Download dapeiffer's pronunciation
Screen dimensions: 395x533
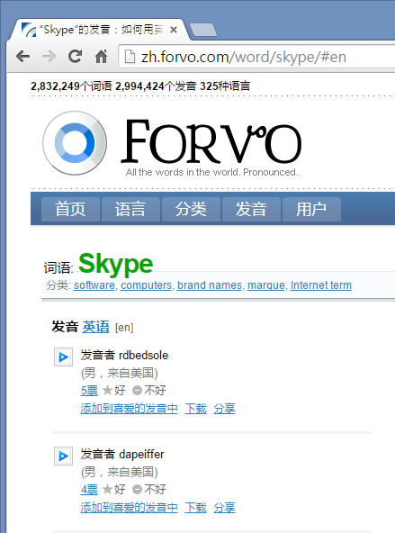click(x=195, y=508)
